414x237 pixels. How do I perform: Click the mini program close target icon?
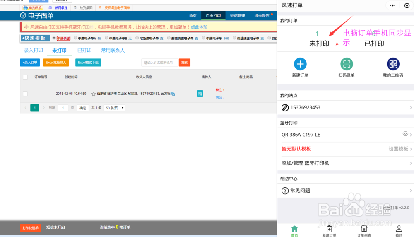407,5
